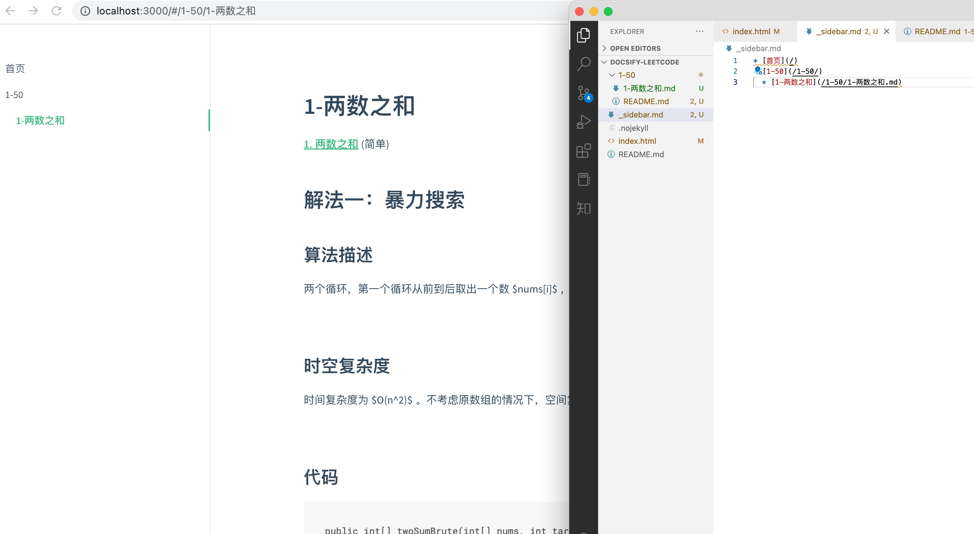The width and height of the screenshot is (974, 534).
Task: Close the _sidebar.md editor tab
Action: click(886, 31)
